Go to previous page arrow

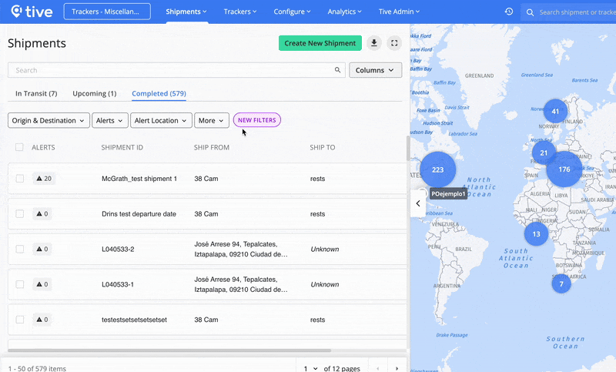point(378,368)
